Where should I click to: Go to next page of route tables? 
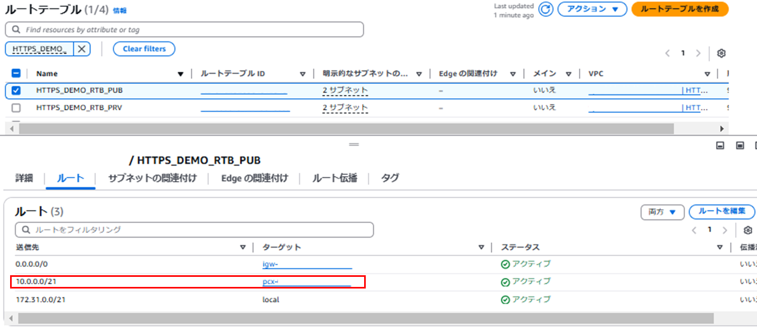coord(699,53)
